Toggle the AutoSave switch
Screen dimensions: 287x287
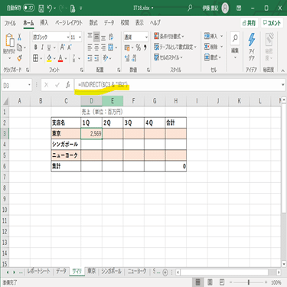point(29,8)
